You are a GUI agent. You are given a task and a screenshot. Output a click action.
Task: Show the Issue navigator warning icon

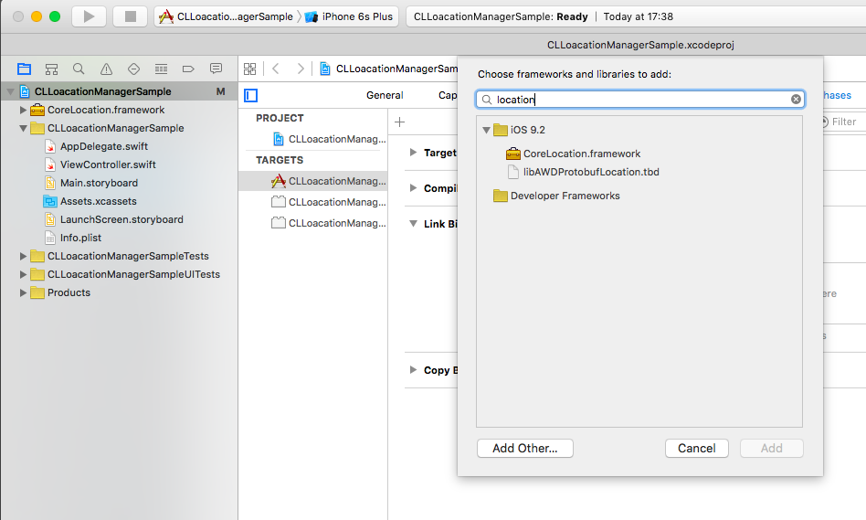click(106, 69)
